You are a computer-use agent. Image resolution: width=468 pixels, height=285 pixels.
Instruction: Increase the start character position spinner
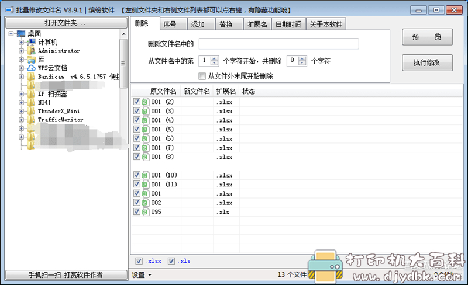tap(214, 58)
